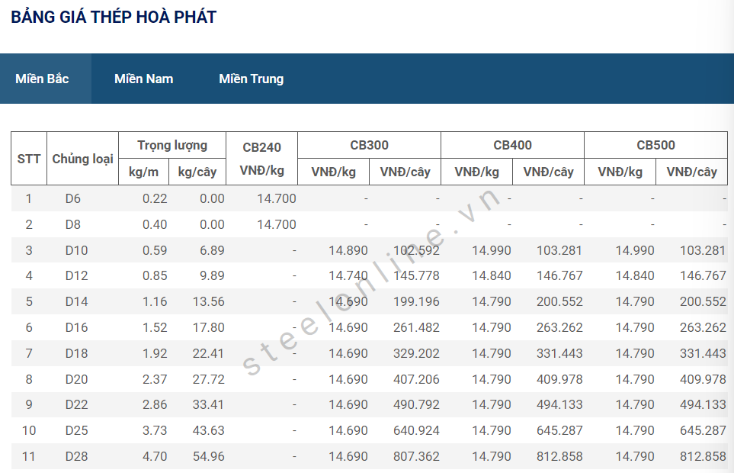Click the CB240 price "14.700" in the D8 row
The height and width of the screenshot is (473, 734).
coord(277,224)
